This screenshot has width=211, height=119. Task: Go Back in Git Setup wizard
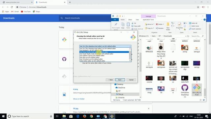(x=110, y=80)
